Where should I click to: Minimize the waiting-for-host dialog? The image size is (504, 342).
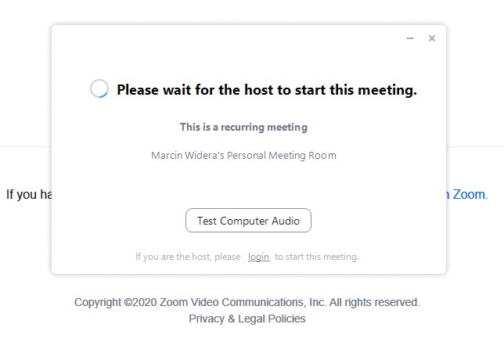[410, 38]
